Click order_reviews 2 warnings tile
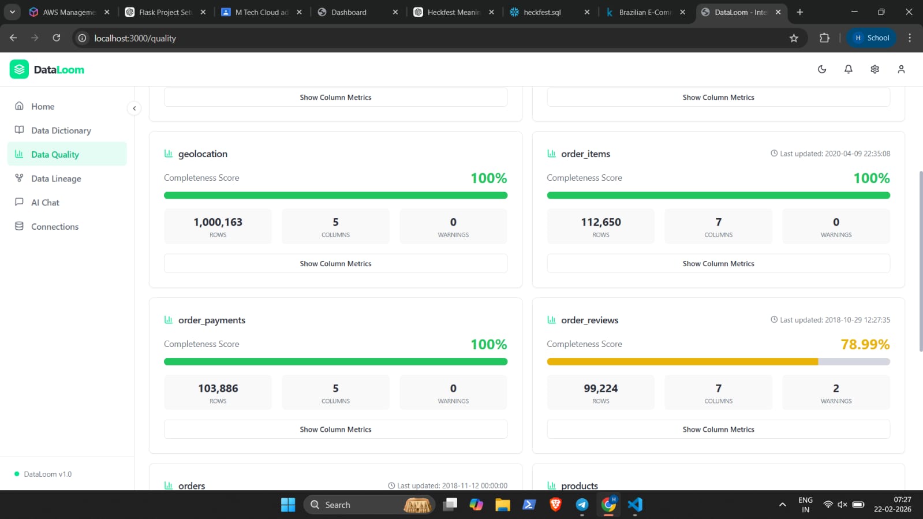923x519 pixels. (836, 393)
